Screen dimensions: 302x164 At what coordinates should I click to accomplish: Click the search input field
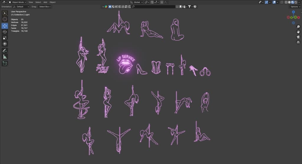[x=153, y=6]
